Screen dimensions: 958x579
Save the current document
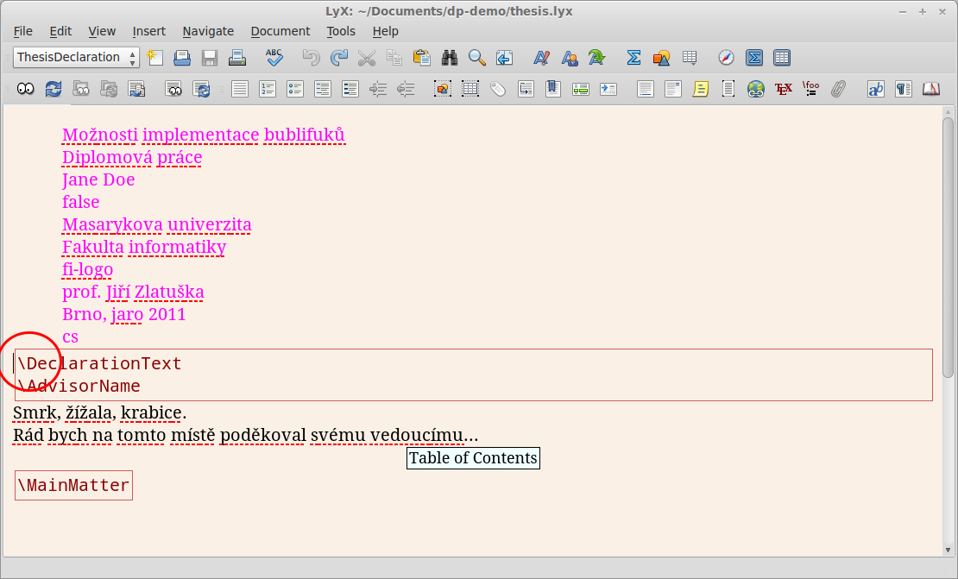(210, 58)
